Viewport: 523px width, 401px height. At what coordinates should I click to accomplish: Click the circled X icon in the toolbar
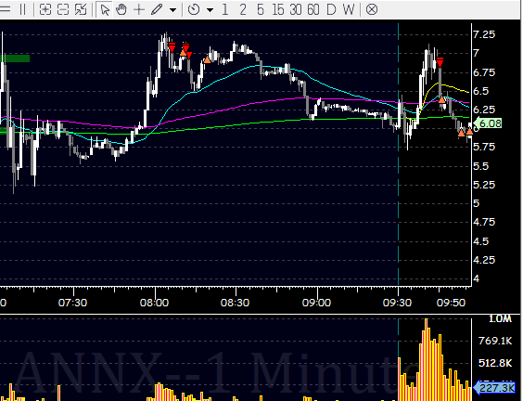(x=372, y=9)
